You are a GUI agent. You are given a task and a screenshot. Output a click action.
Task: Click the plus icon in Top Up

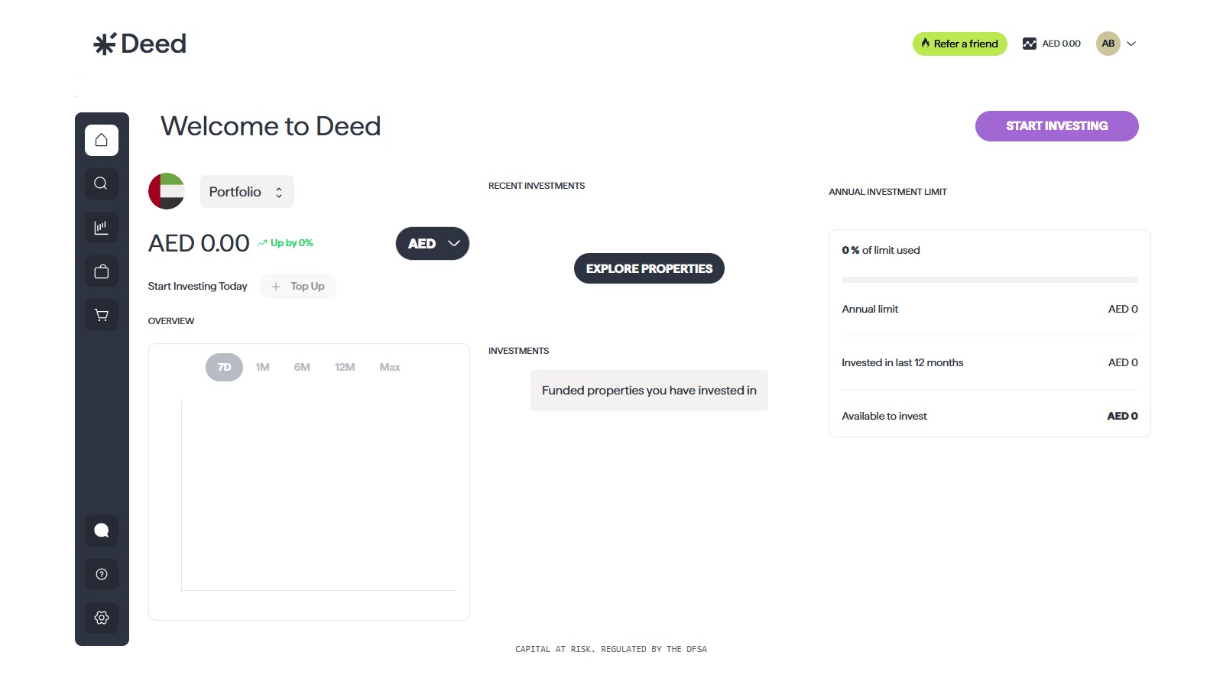click(x=276, y=287)
